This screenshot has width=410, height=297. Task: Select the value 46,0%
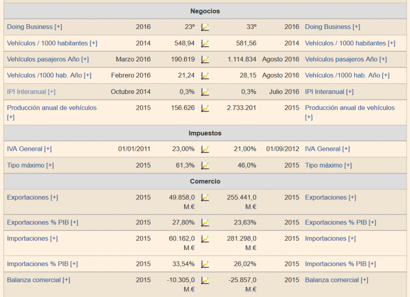(x=247, y=165)
